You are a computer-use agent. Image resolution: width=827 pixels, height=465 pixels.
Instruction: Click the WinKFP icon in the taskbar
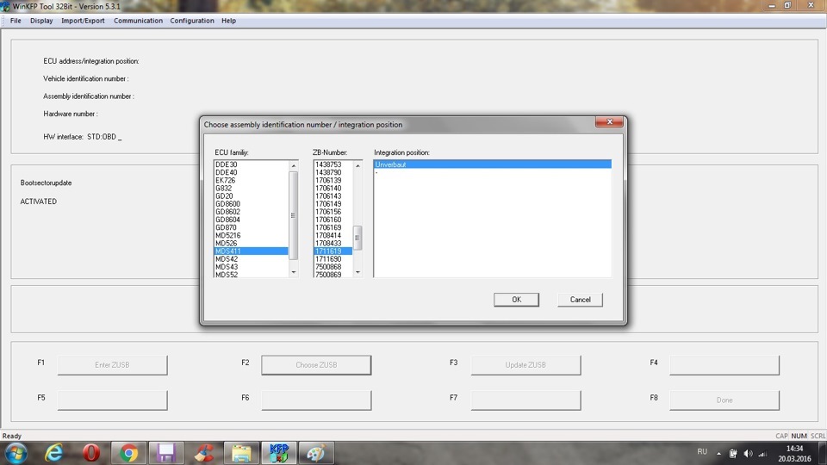[278, 453]
